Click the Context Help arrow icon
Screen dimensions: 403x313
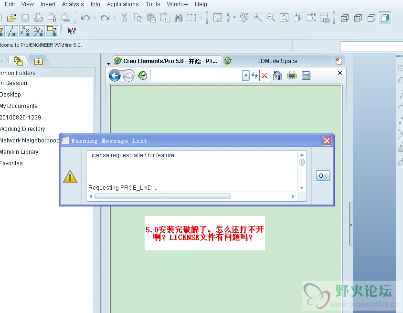72,31
